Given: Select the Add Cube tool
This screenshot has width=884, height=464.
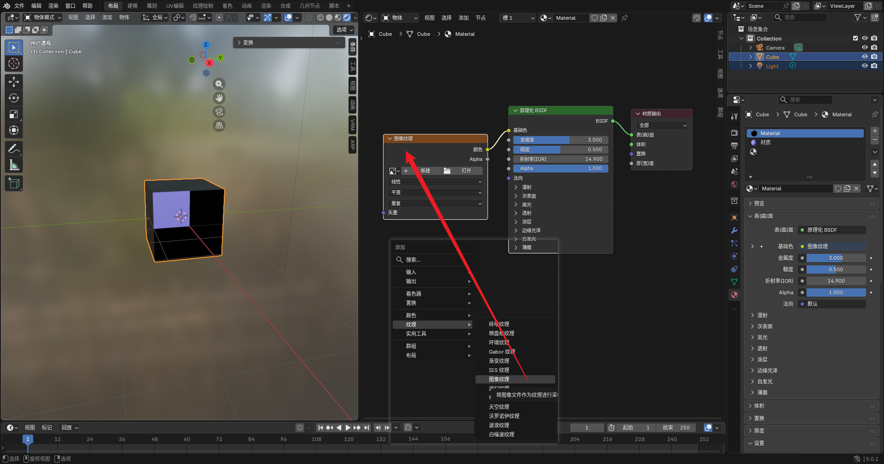Looking at the screenshot, I should (14, 183).
